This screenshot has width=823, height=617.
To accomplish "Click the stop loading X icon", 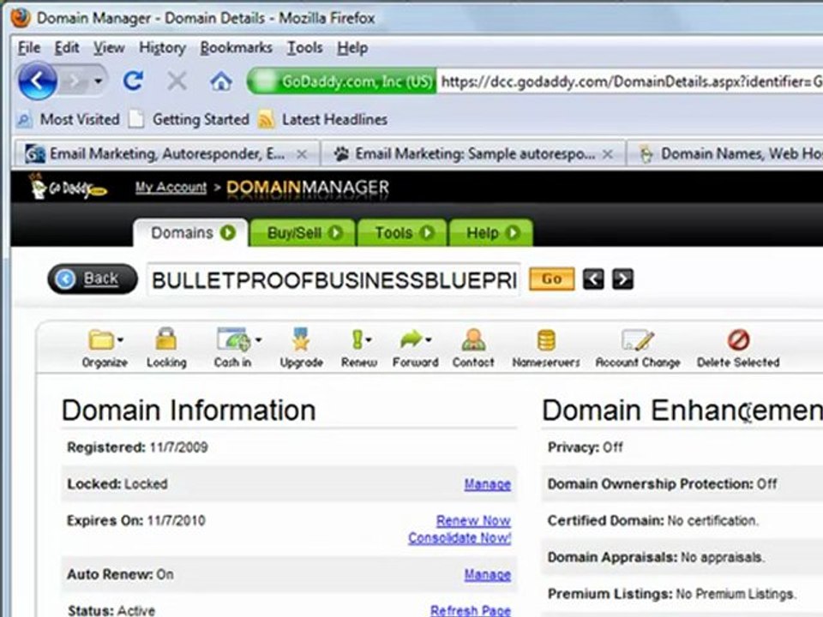I will point(177,81).
